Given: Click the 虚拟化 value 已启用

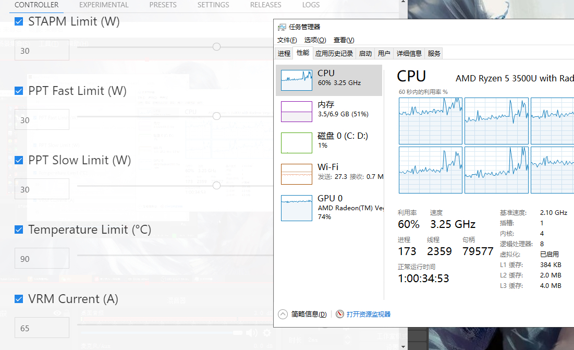Looking at the screenshot, I should click(x=549, y=255).
